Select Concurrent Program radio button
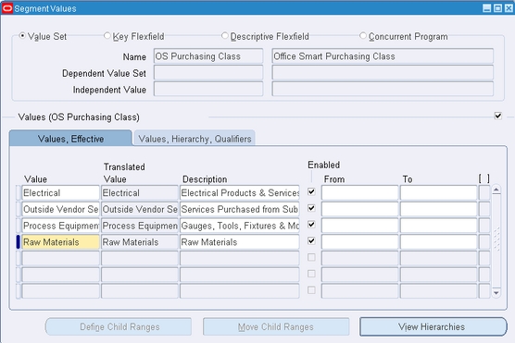Screen dimensions: 515x343 pyautogui.click(x=363, y=35)
